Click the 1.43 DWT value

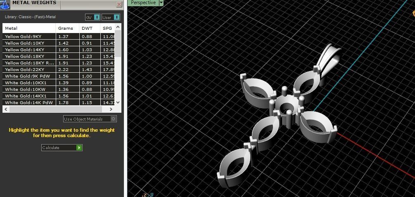tap(87, 70)
